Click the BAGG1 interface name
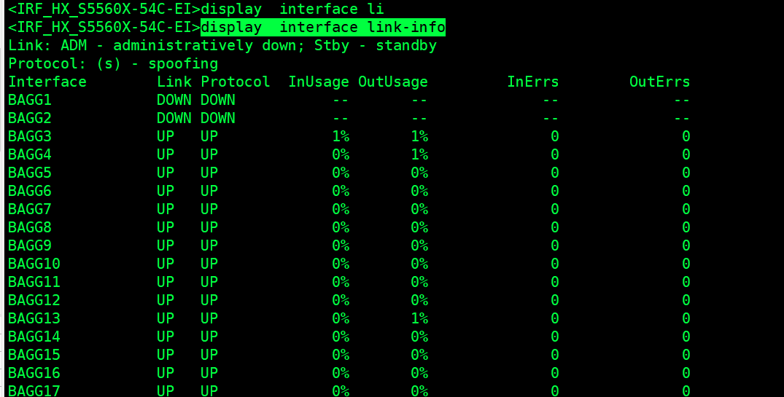The width and height of the screenshot is (784, 397). 30,100
